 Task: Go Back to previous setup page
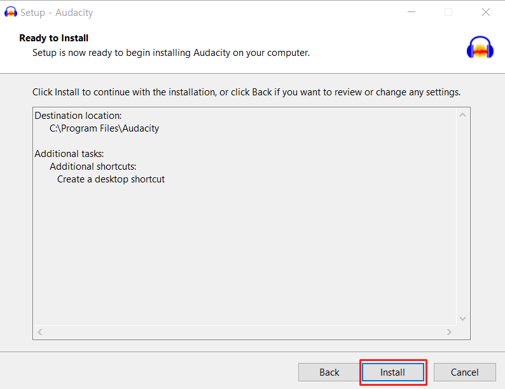[x=329, y=372]
